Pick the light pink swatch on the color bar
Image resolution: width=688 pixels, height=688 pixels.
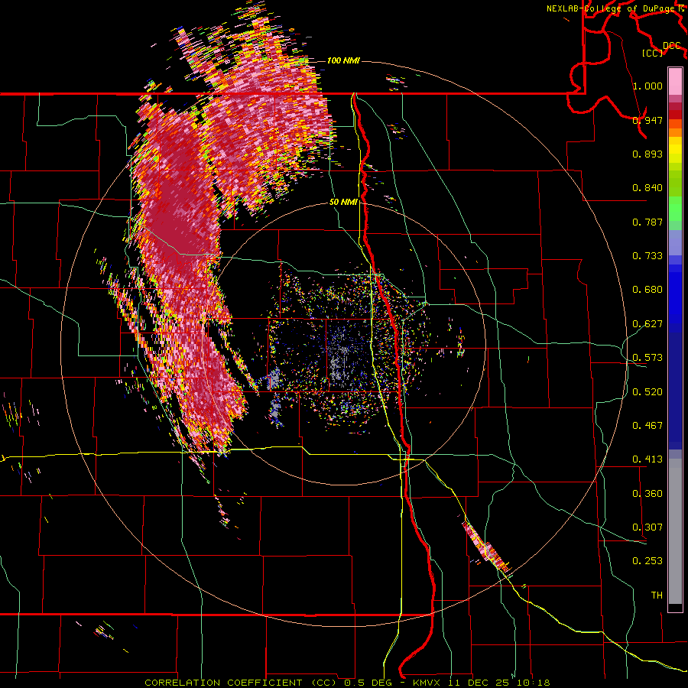(x=675, y=82)
